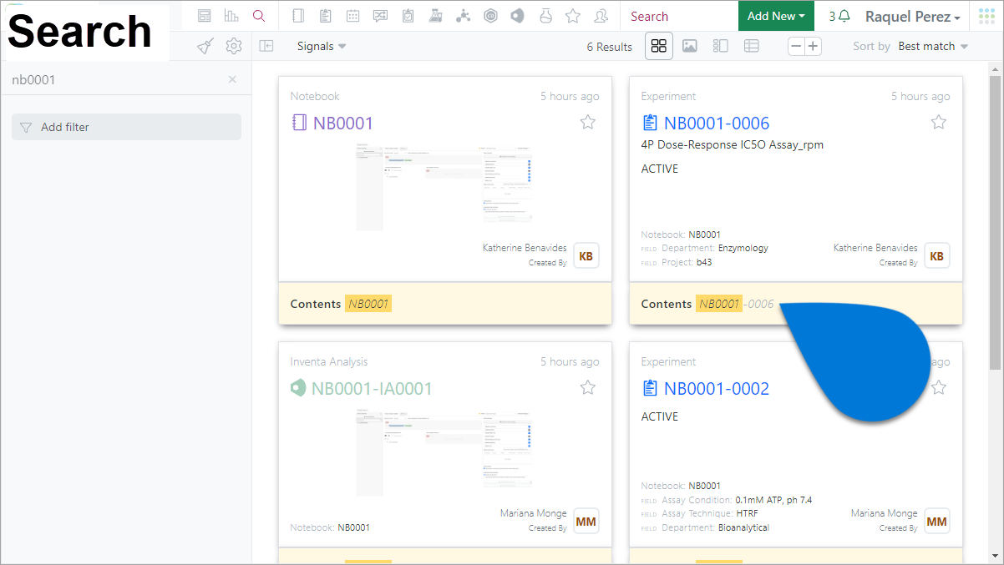
Task: Click the NB0001 notebook preview thumbnail
Action: click(x=444, y=186)
